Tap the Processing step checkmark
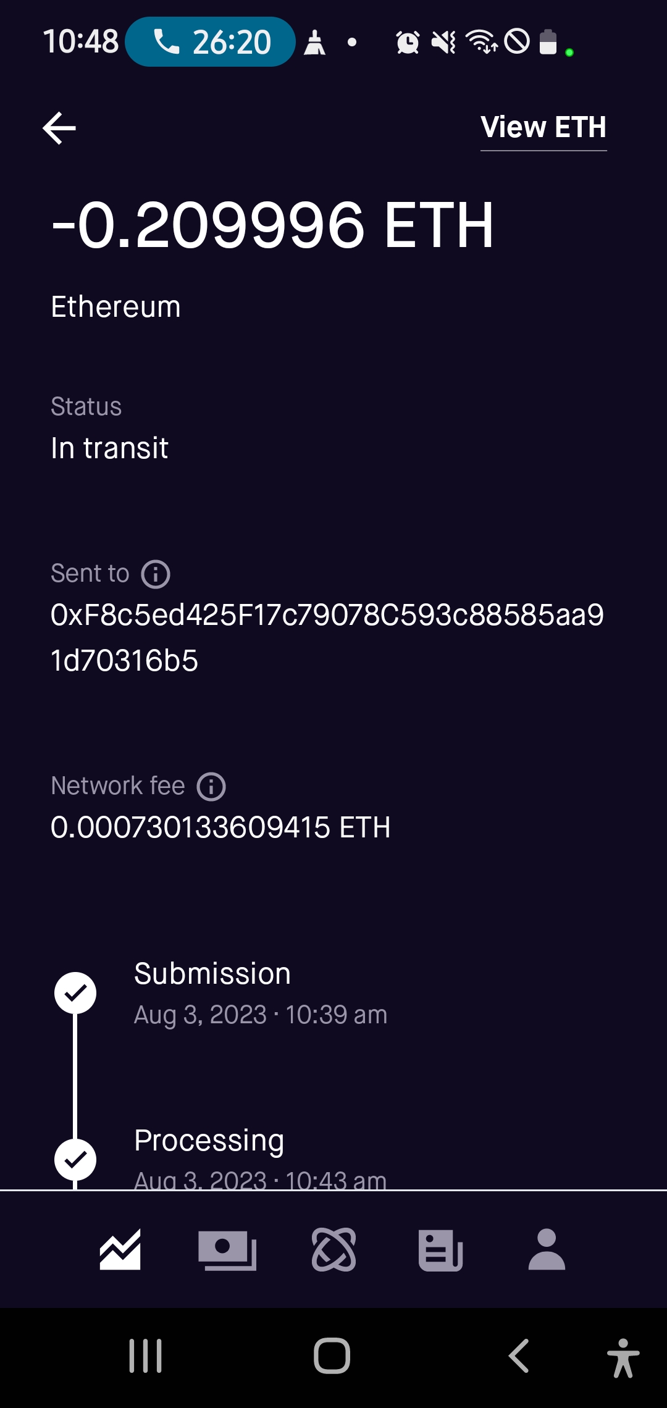The image size is (667, 1408). click(x=75, y=1160)
